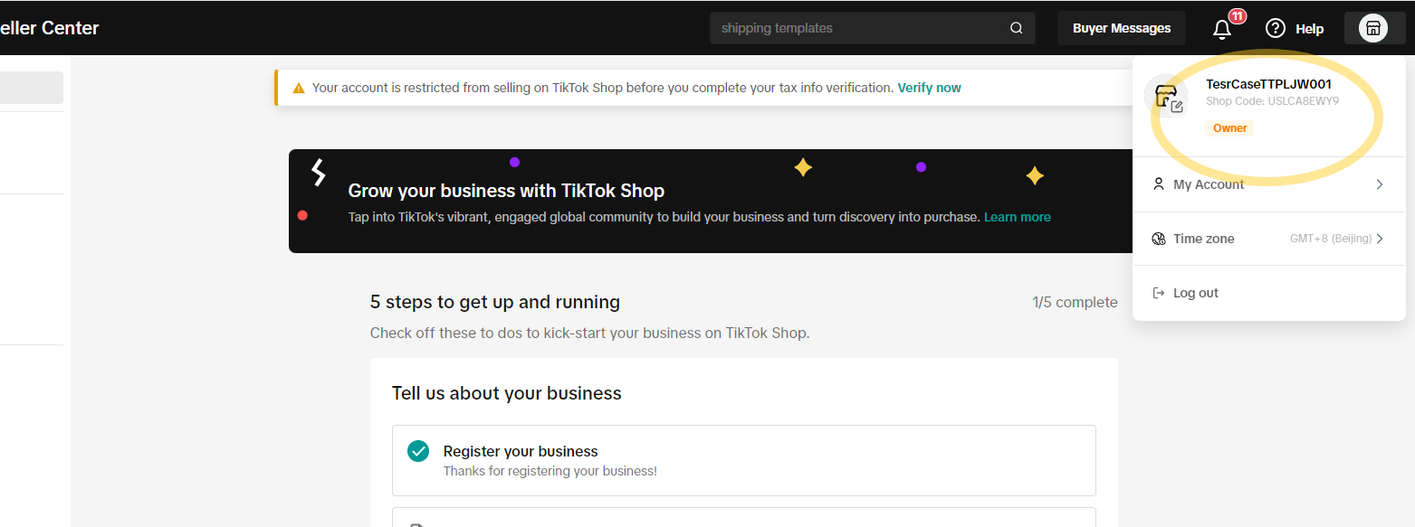Click the tax verification warning triangle icon

(x=298, y=89)
